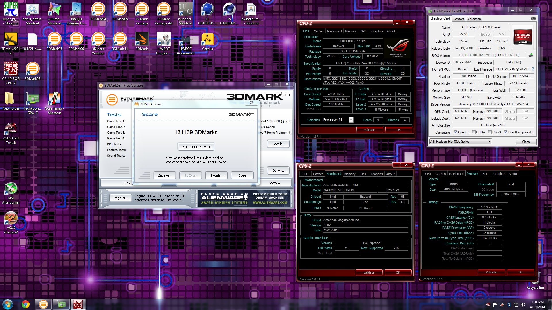The width and height of the screenshot is (552, 310).
Task: Launch wPrime Shortcut on desktop
Action: pyautogui.click(x=54, y=13)
